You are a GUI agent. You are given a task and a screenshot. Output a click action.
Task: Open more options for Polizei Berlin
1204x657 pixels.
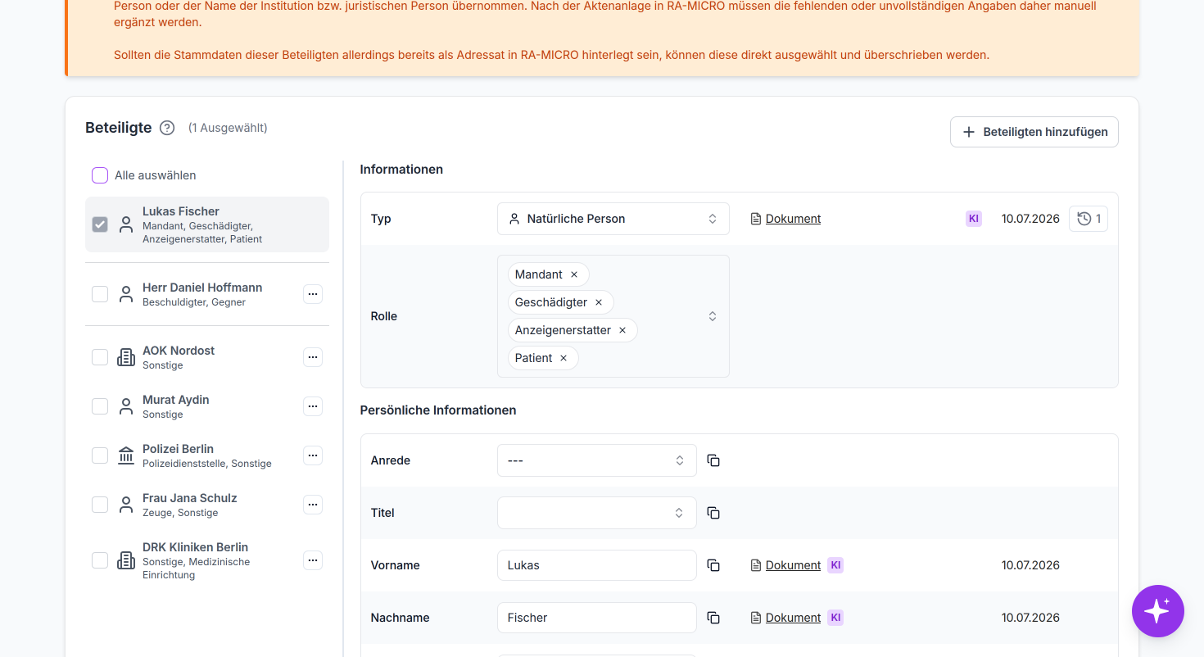point(313,455)
